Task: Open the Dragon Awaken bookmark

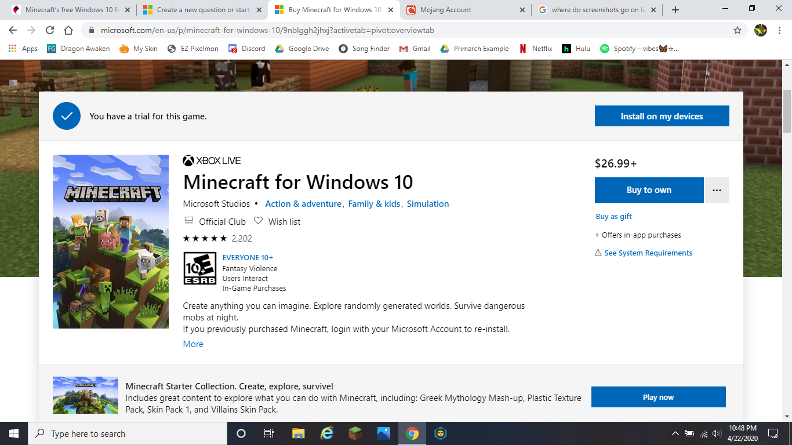Action: click(x=78, y=49)
